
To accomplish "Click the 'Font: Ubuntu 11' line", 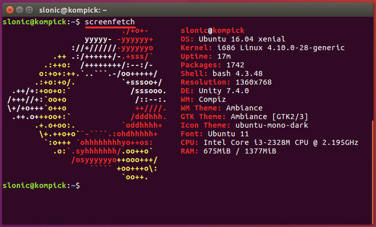I will click(215, 134).
